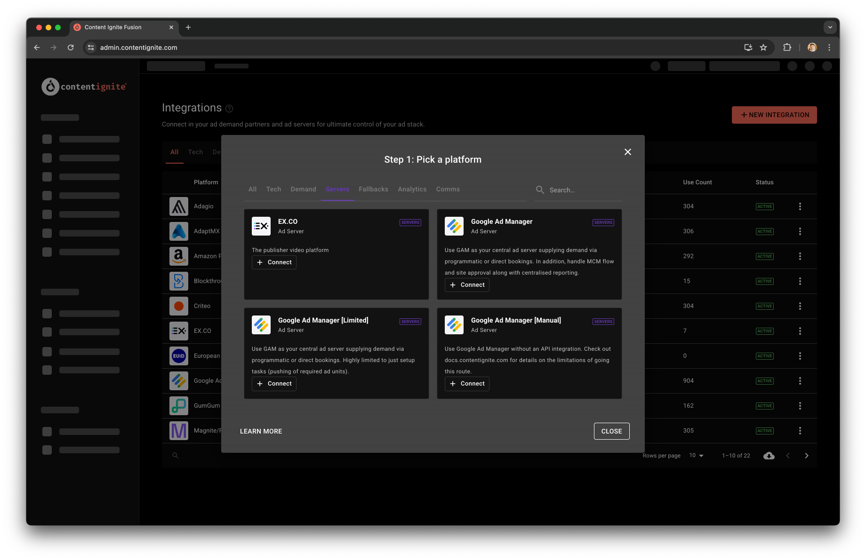Switch to Fallbacks tab
This screenshot has height=560, width=866.
373,189
